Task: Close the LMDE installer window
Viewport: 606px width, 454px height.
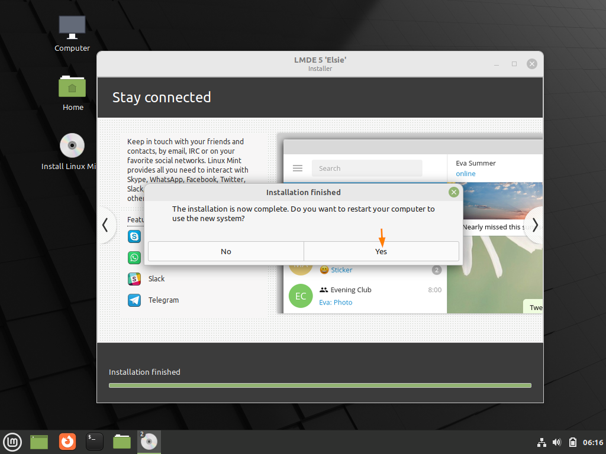Action: coord(532,64)
